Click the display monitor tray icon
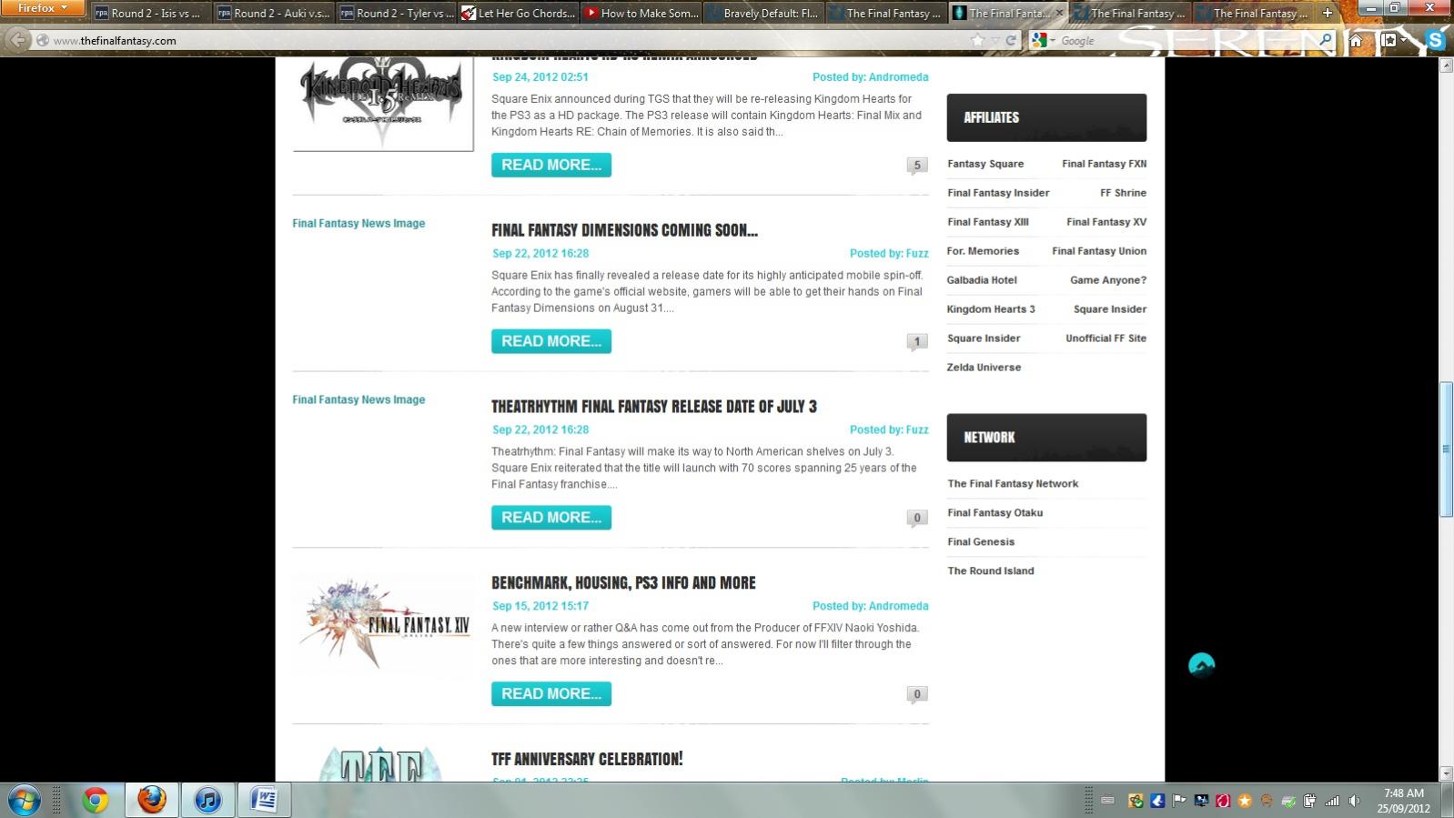Screen dimensions: 1454x818 1201,801
